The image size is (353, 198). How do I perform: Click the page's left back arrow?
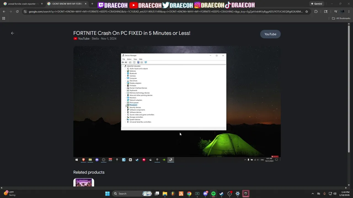click(12, 33)
